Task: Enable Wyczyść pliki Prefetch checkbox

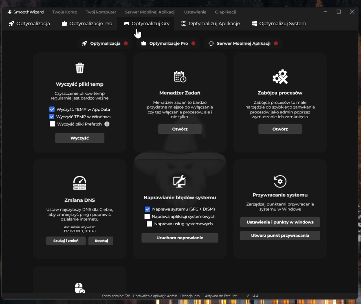Action: (53, 124)
